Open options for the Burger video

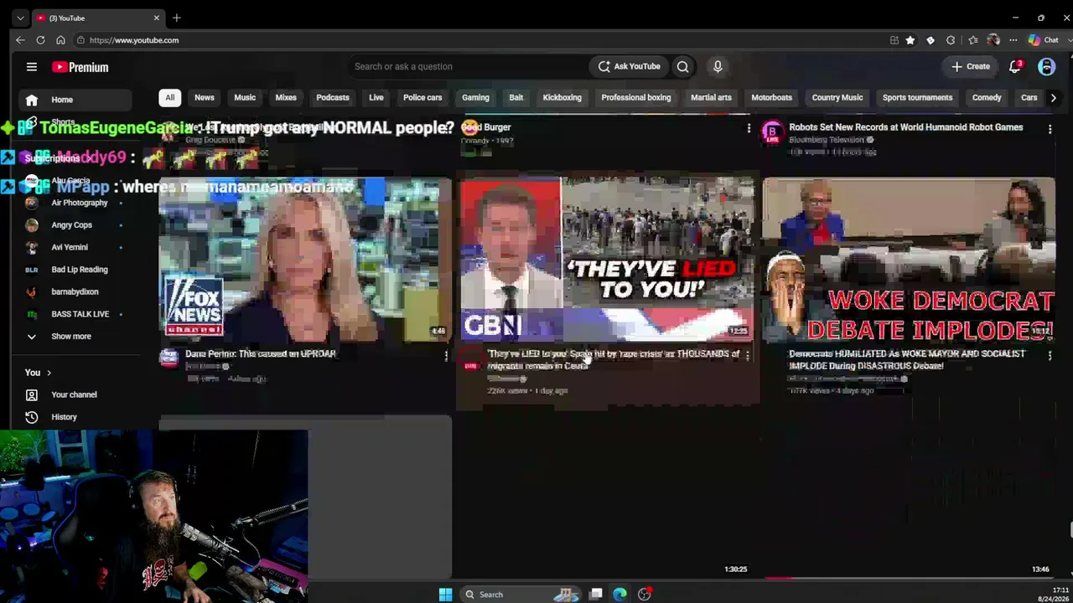click(x=749, y=128)
